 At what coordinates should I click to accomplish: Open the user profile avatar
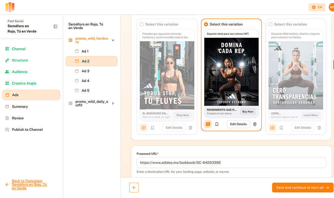[x=331, y=7]
